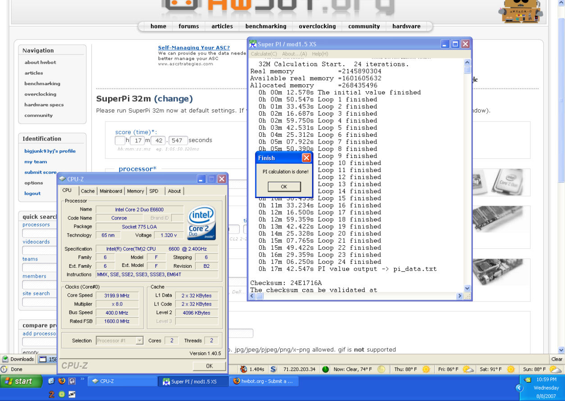Click the add processor link
This screenshot has width=565, height=401.
click(40, 333)
